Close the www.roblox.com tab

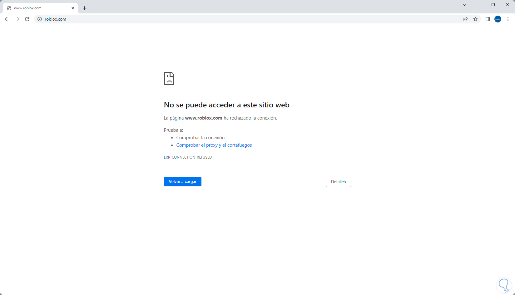coord(73,8)
